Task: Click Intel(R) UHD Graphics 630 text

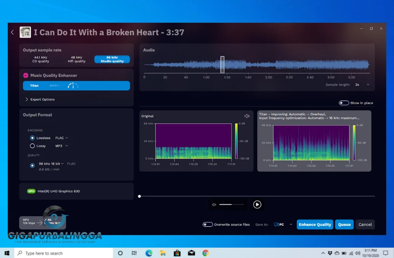Action: coord(59,191)
